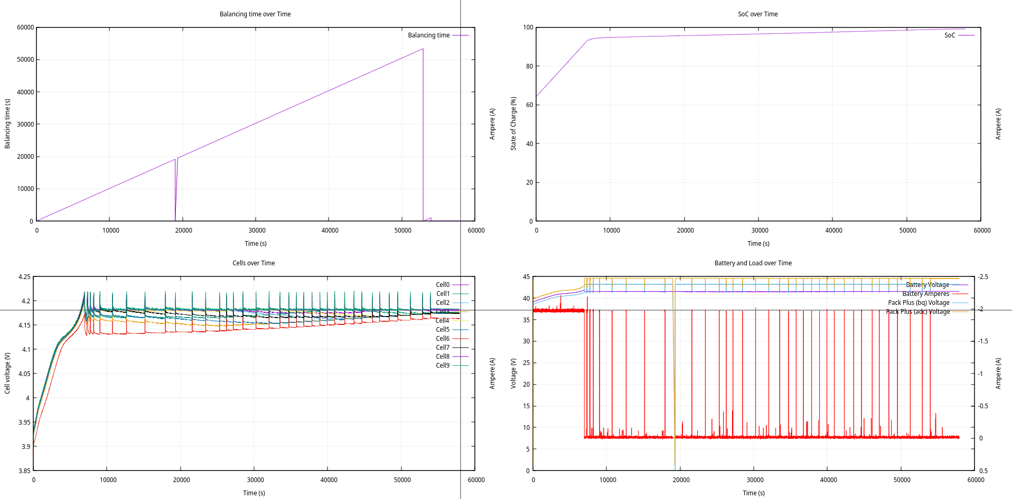The image size is (1012, 499).
Task: Click the 'Cells over Time' plot title
Action: (x=254, y=263)
